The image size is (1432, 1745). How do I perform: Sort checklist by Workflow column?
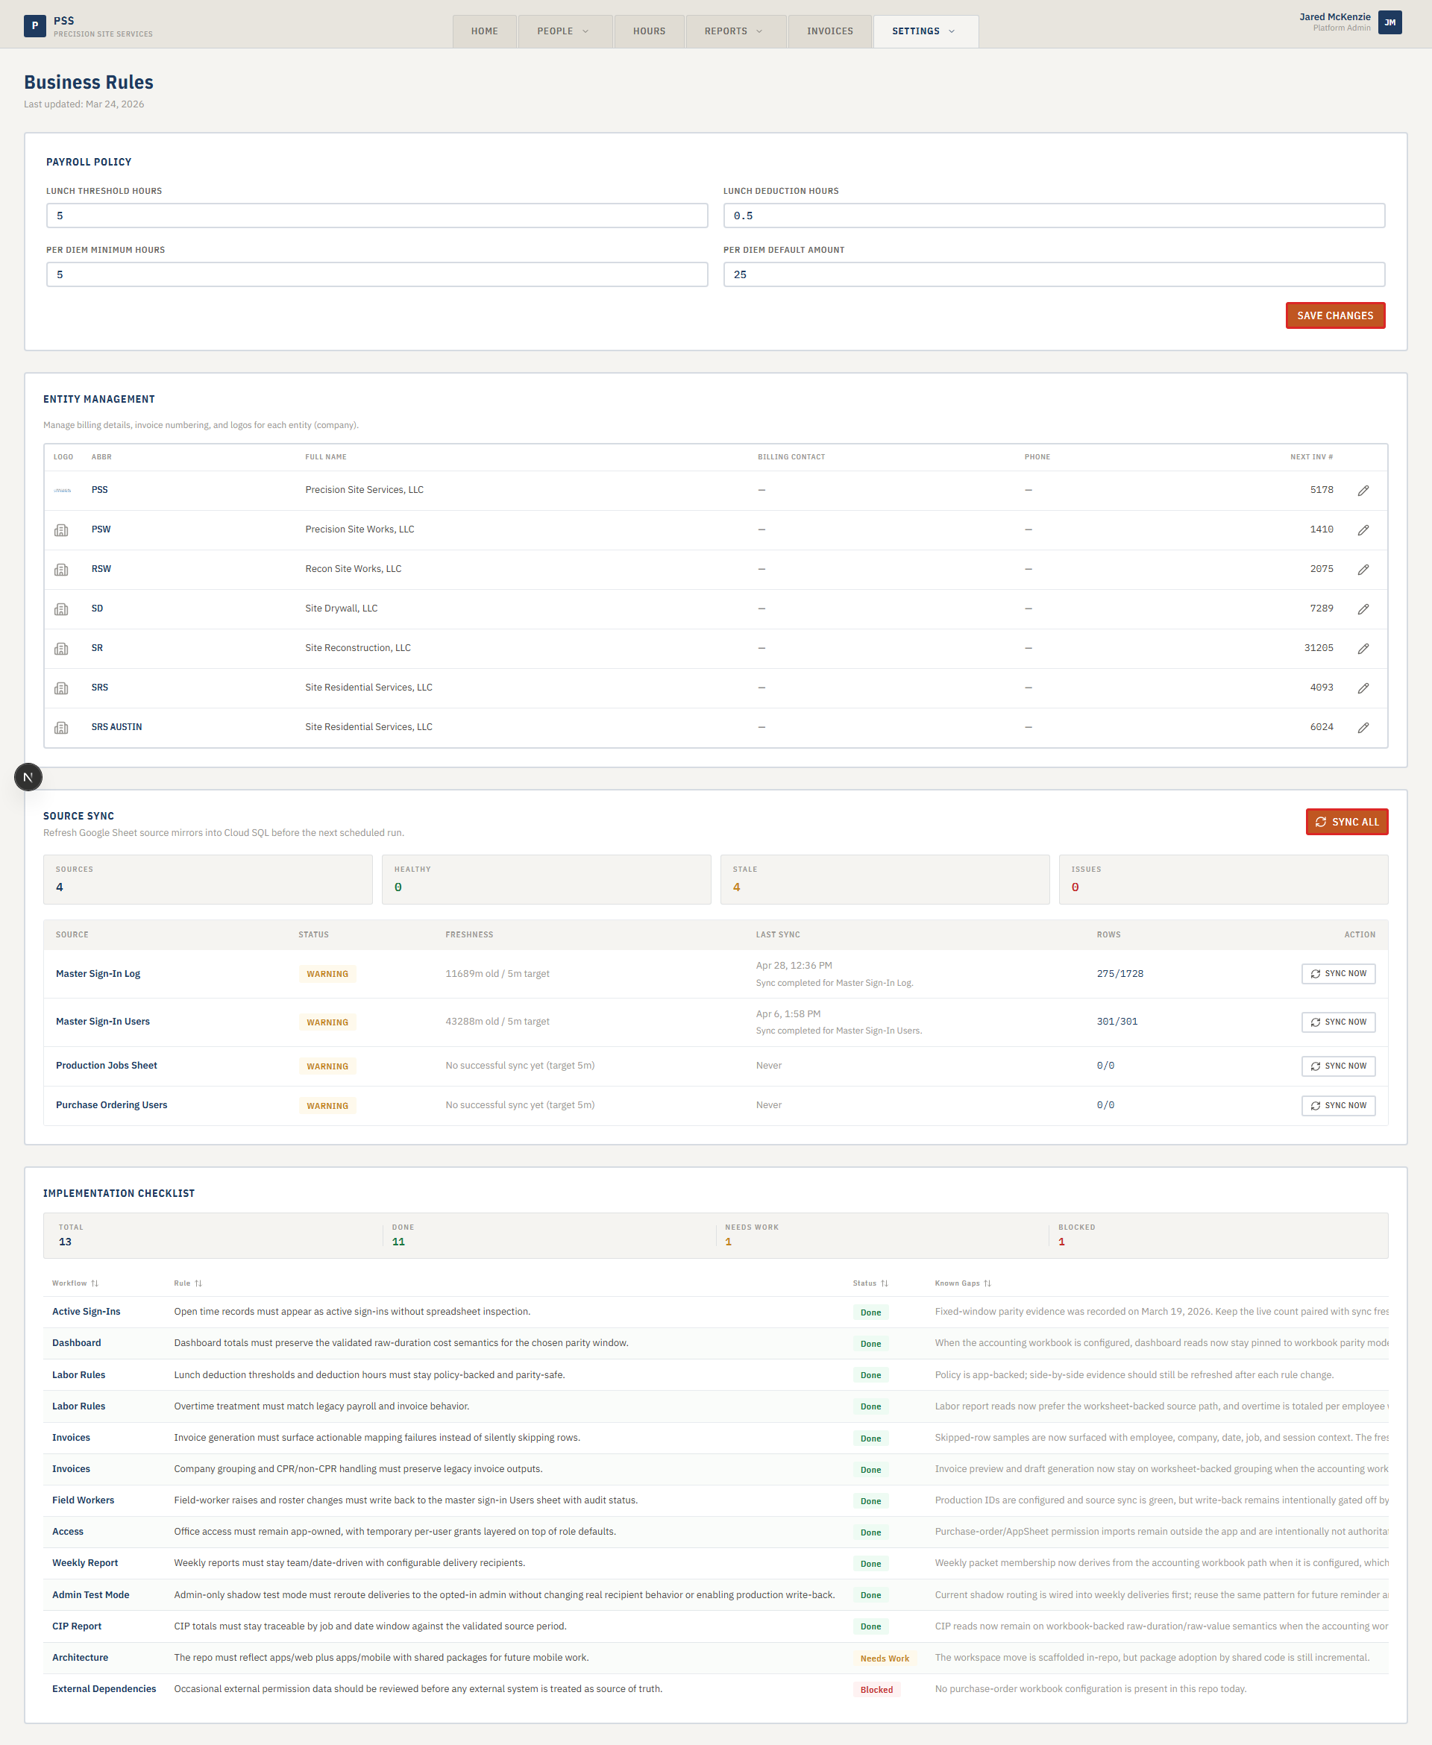pos(75,1283)
